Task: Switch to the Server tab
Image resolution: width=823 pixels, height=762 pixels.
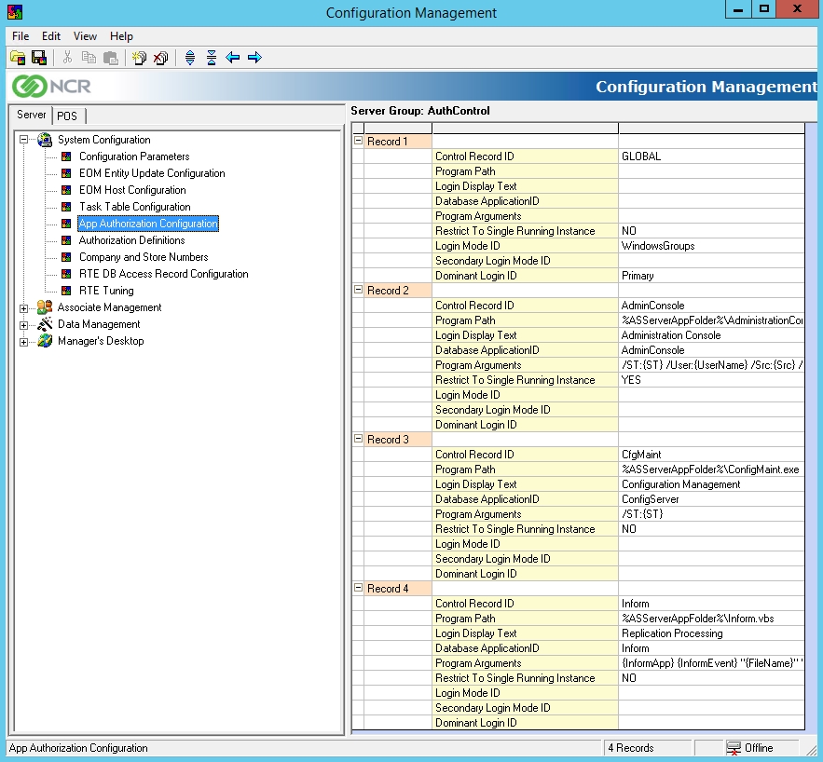Action: pos(31,115)
